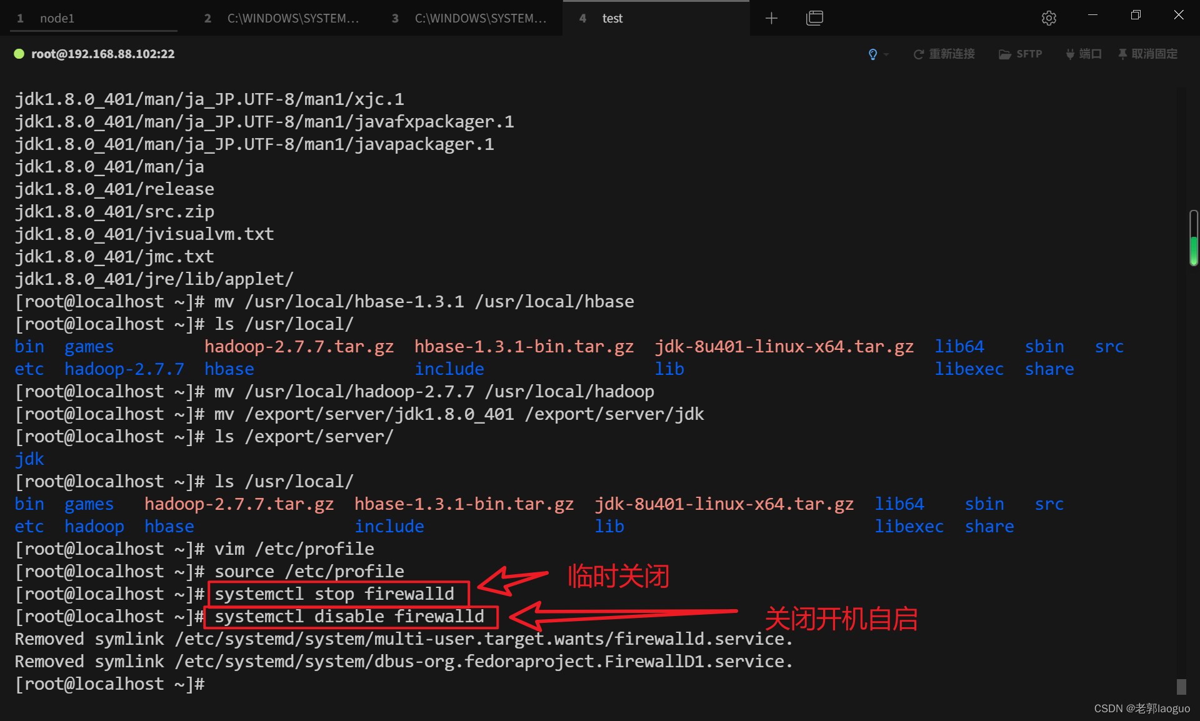This screenshot has height=721, width=1200.
Task: Click the 'ls /export/server/' command line
Action: pos(204,436)
